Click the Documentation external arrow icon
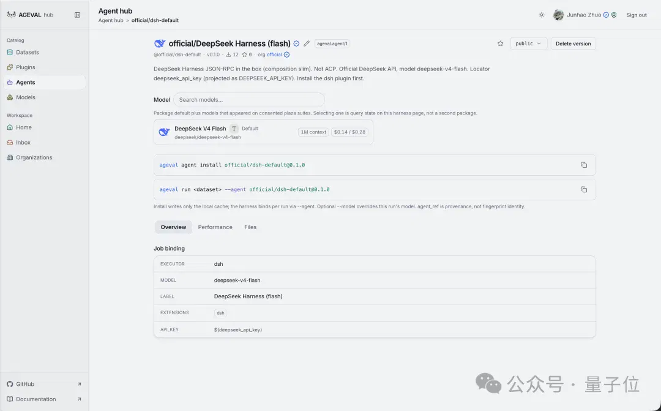The width and height of the screenshot is (661, 411). point(79,399)
